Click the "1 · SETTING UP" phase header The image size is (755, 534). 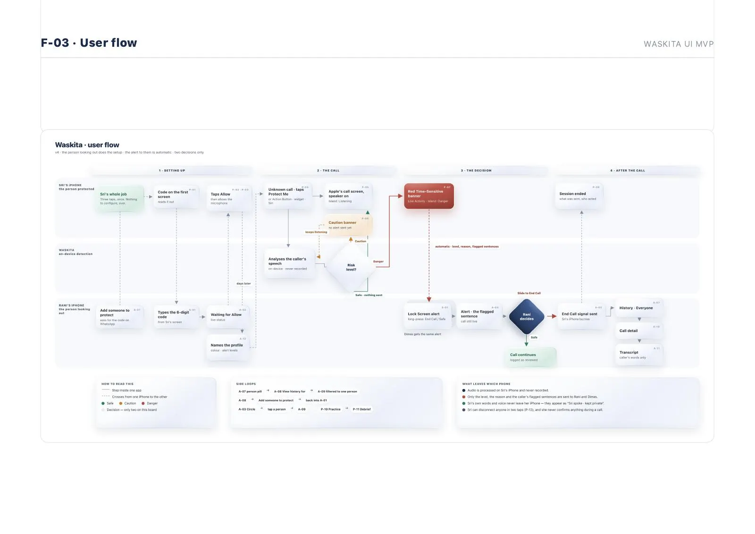(172, 170)
